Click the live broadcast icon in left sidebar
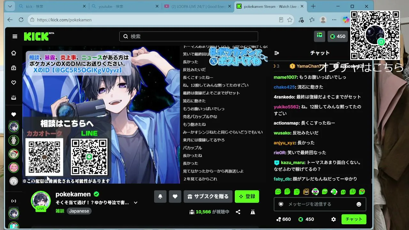This screenshot has width=409, height=230. click(14, 201)
